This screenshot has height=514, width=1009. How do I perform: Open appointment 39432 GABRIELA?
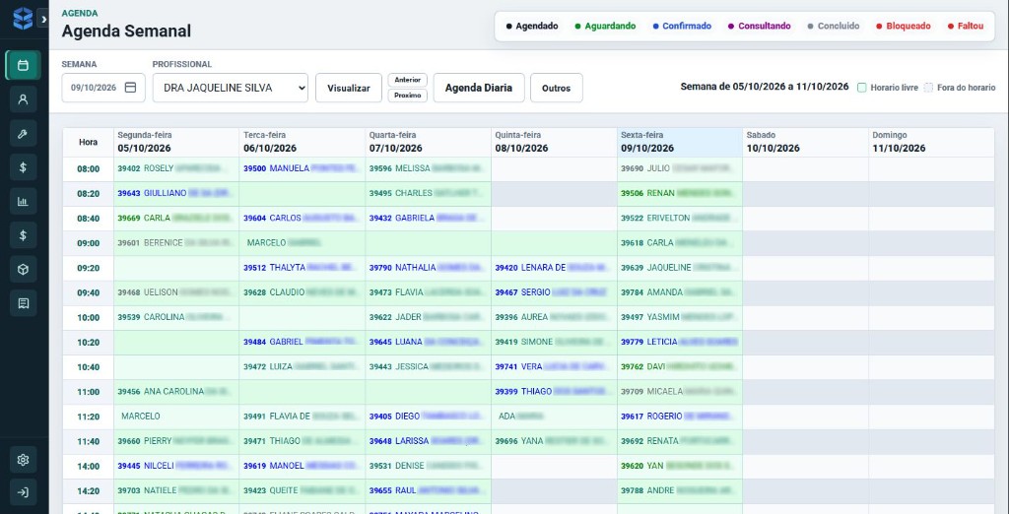(x=428, y=218)
